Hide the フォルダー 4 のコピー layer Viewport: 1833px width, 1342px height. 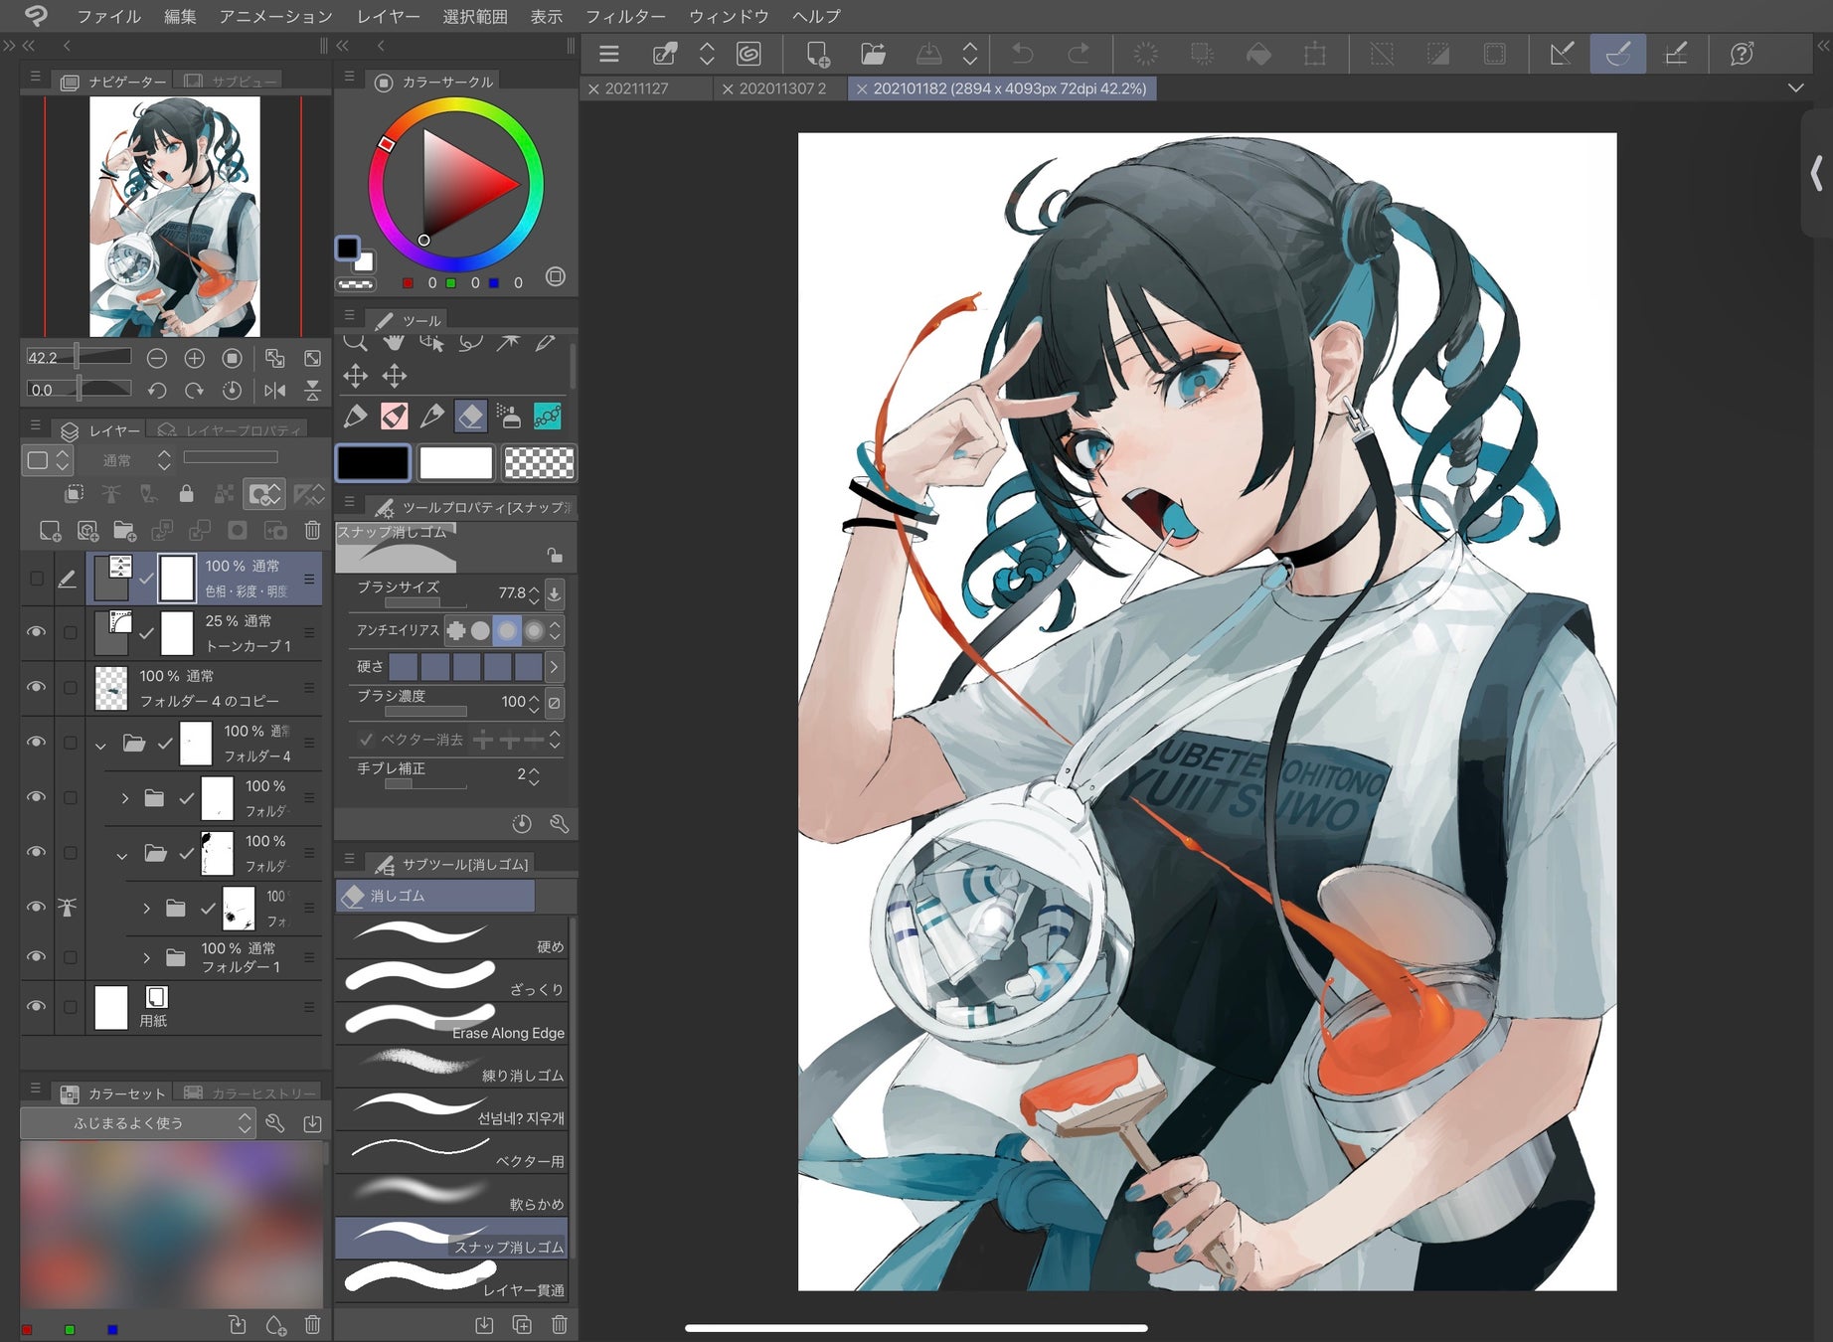(37, 687)
